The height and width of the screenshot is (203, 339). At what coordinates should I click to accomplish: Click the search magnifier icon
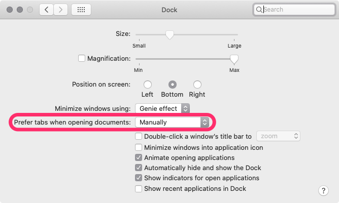tap(259, 10)
